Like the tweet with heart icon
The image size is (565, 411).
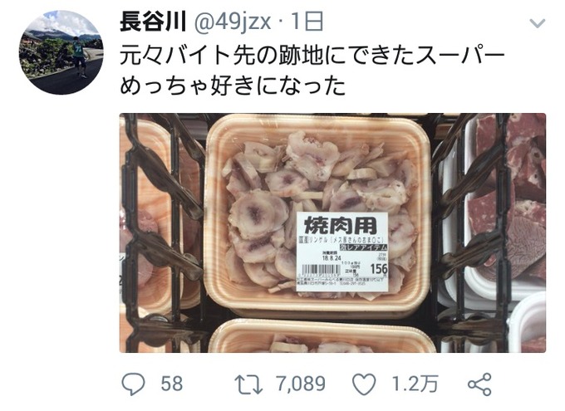[x=364, y=384]
